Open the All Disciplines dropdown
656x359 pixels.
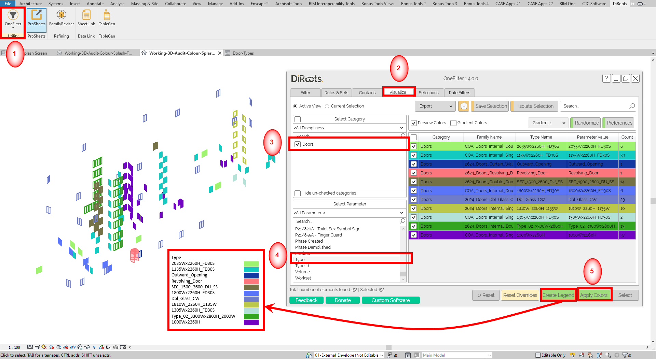[349, 128]
